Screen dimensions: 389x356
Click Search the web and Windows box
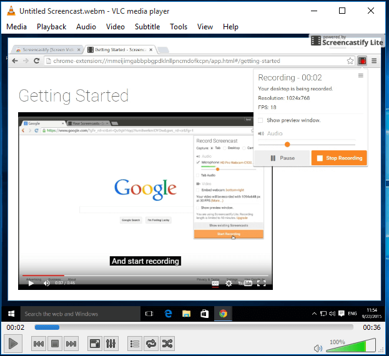81,314
